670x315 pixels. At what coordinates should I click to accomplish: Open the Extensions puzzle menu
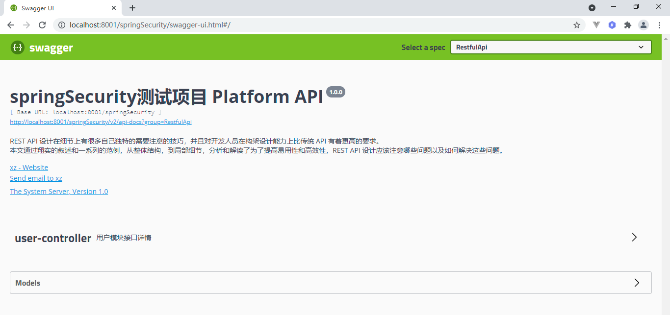coord(627,25)
